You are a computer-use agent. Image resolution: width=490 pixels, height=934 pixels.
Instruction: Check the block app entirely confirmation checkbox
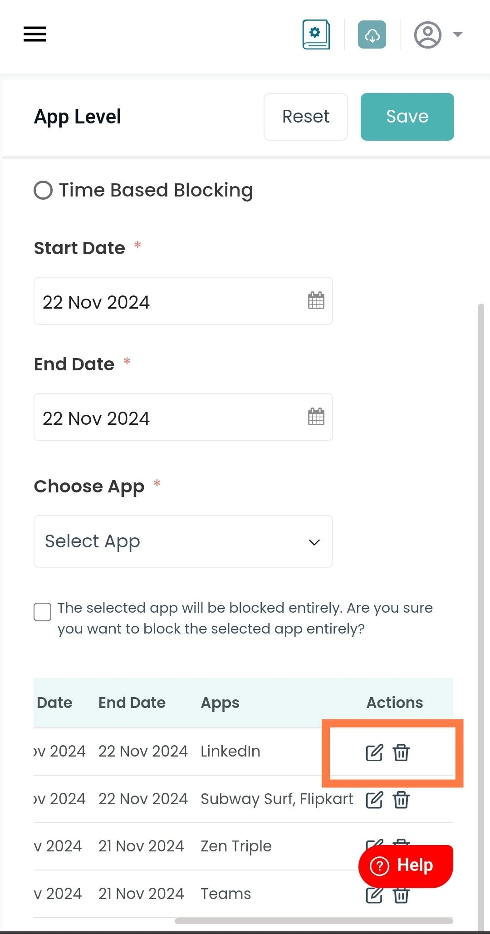coord(43,612)
